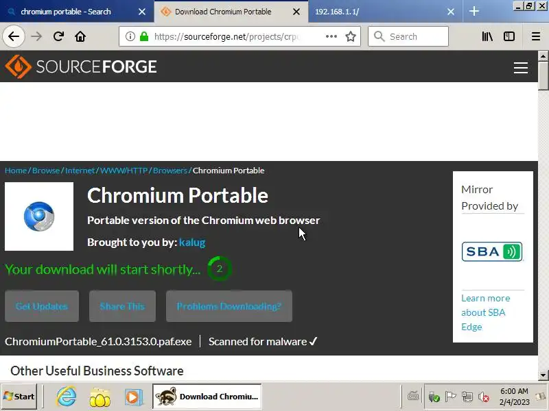Screen dimensions: 549x411
Task: Open the Windows Start menu
Action: click(x=19, y=397)
